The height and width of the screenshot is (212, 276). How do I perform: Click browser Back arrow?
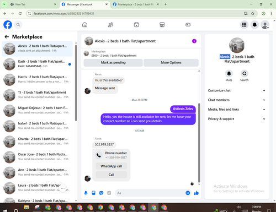click(5, 13)
